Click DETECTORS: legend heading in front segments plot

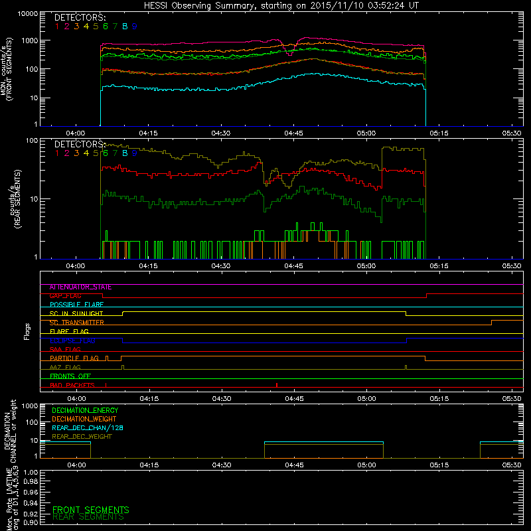(80, 17)
